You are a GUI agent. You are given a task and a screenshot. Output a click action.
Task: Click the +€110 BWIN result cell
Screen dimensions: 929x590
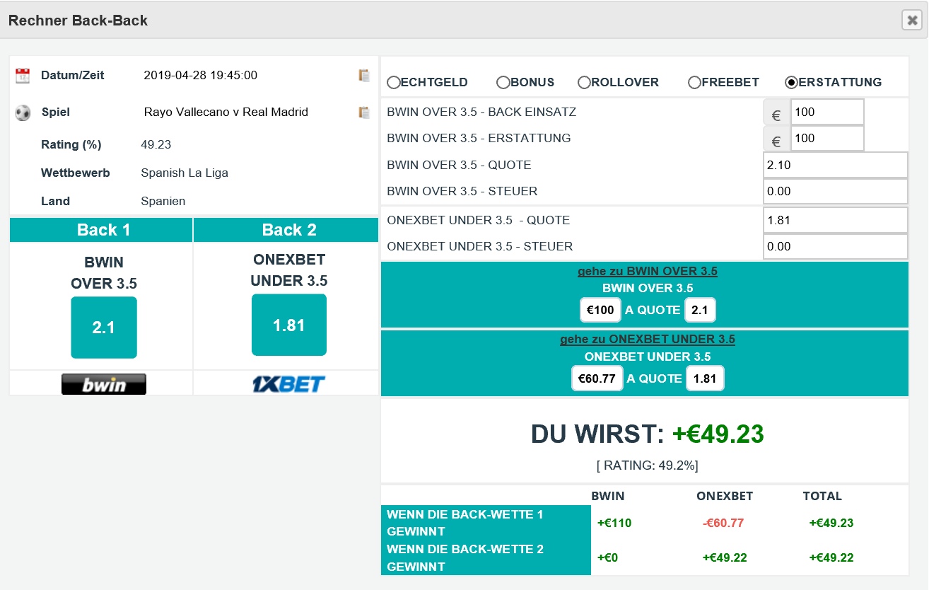(x=614, y=524)
